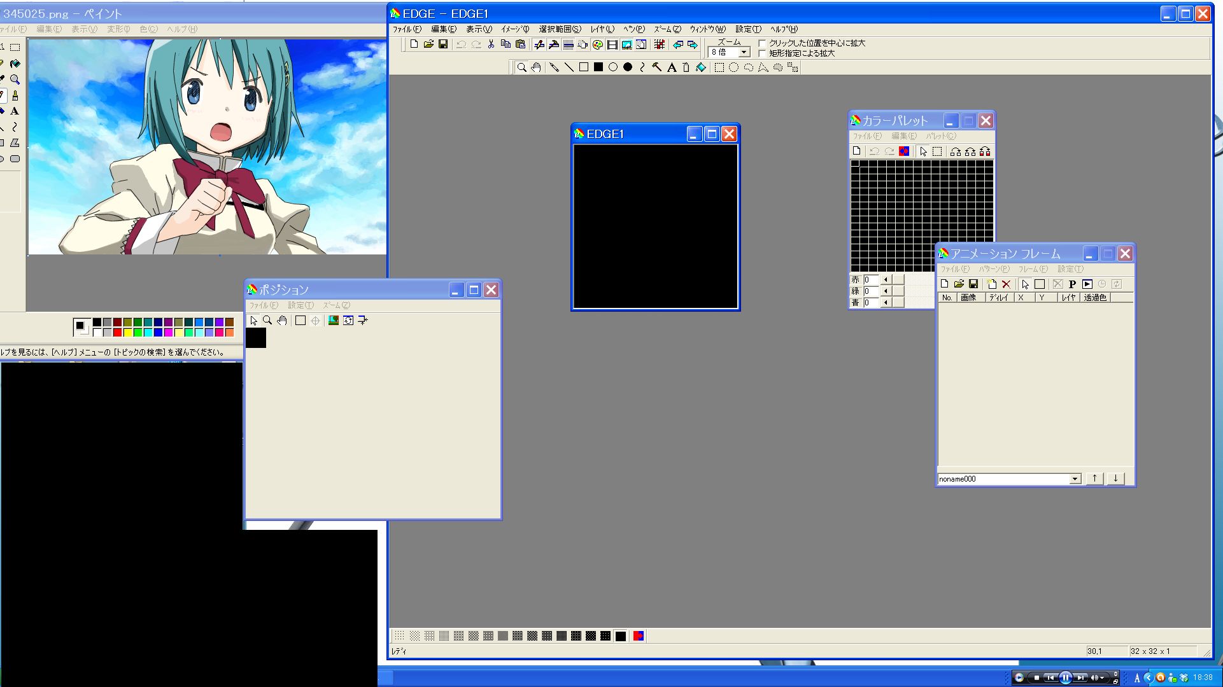Image resolution: width=1223 pixels, height=687 pixels.
Task: Select the lasso selection tool in EDGE
Action: tap(748, 67)
